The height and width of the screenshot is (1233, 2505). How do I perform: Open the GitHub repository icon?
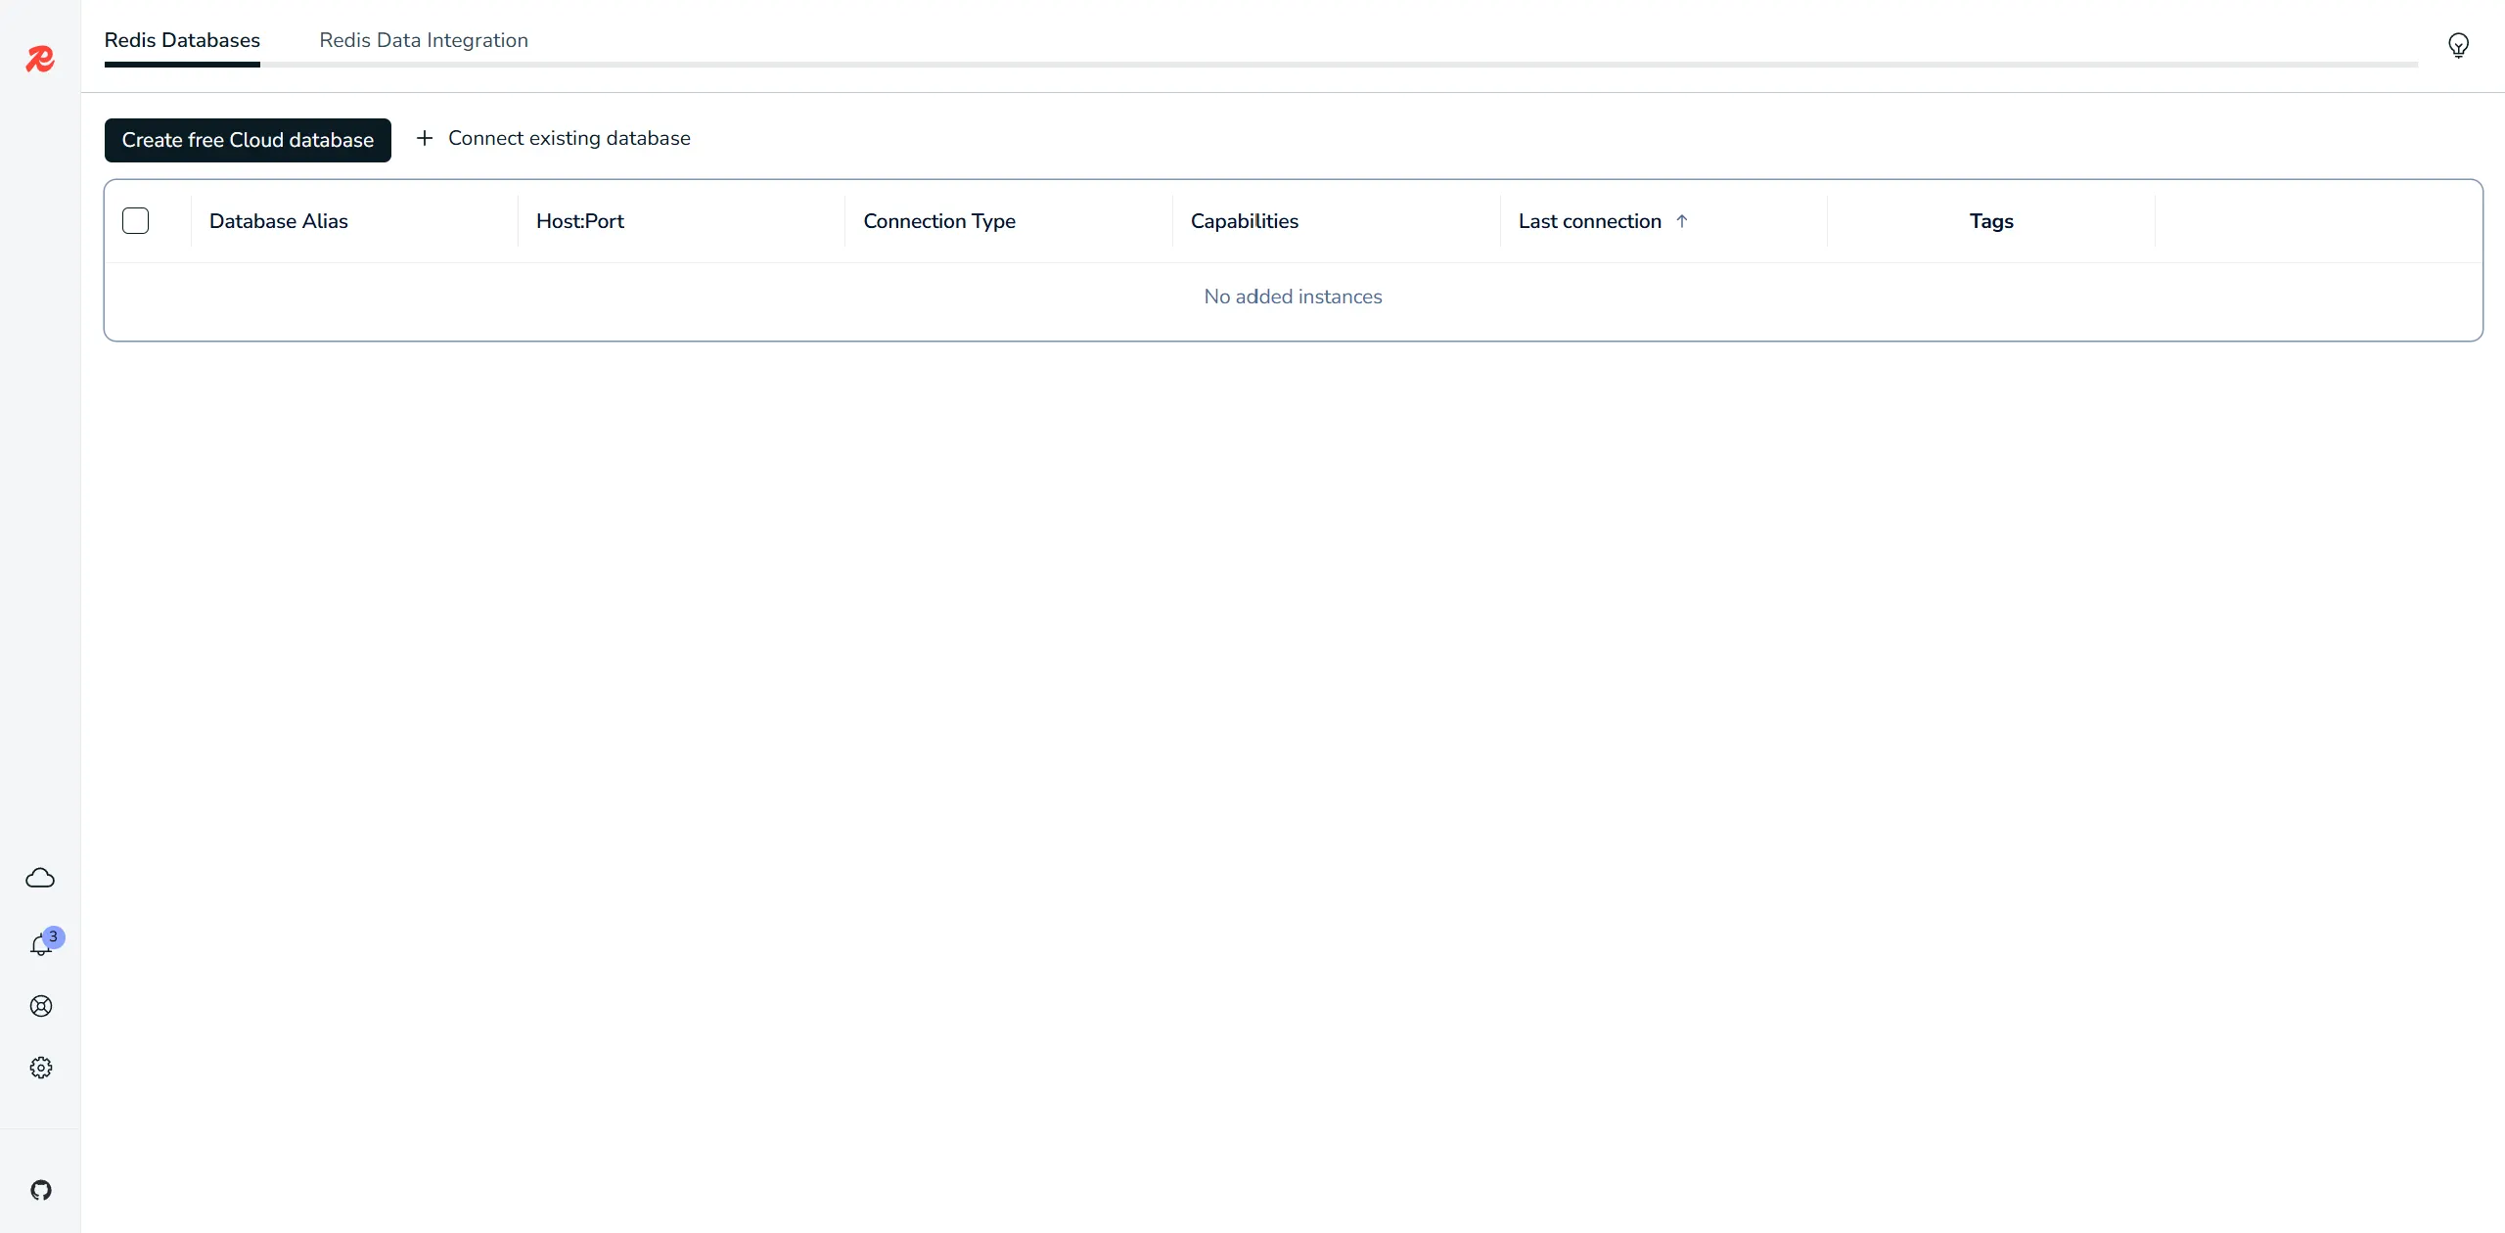click(x=40, y=1190)
